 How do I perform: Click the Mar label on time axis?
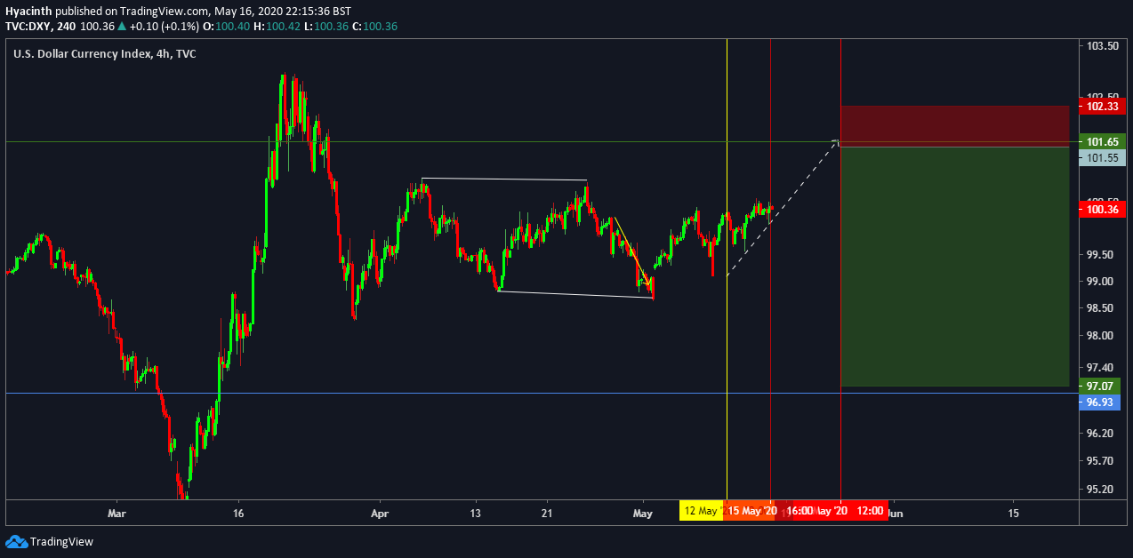point(116,514)
